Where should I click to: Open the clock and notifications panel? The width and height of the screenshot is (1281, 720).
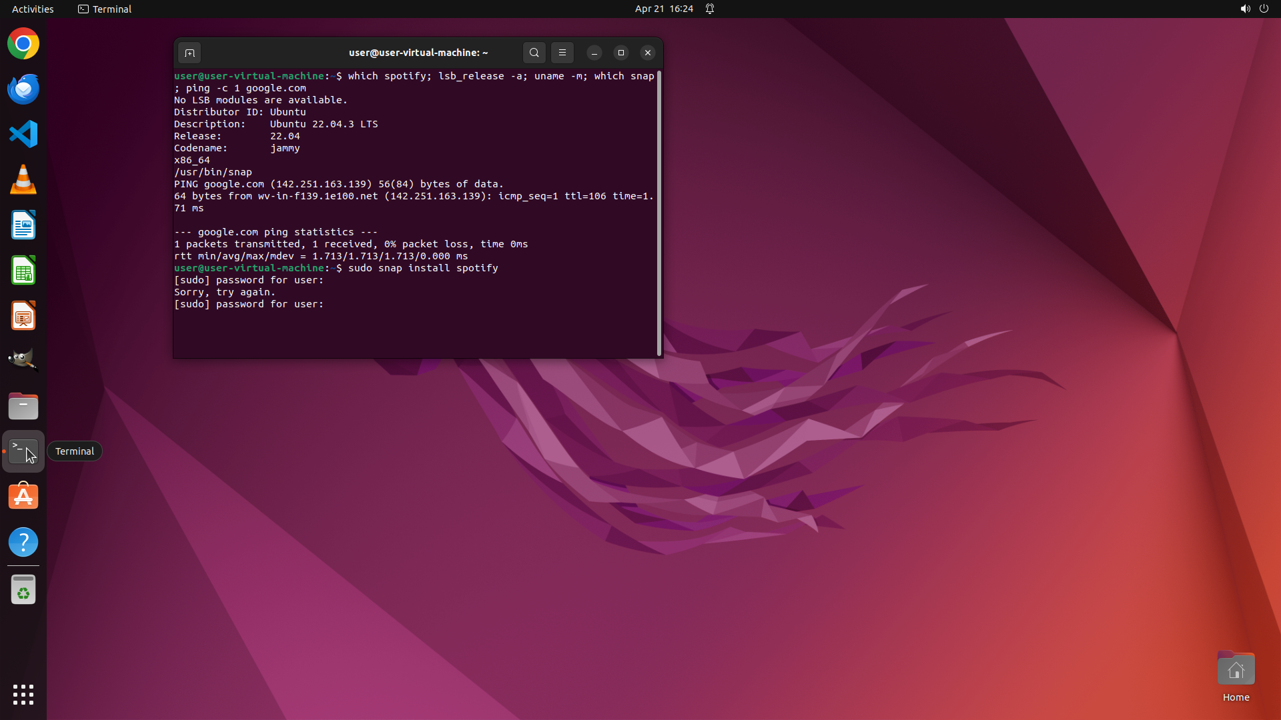coord(664,9)
